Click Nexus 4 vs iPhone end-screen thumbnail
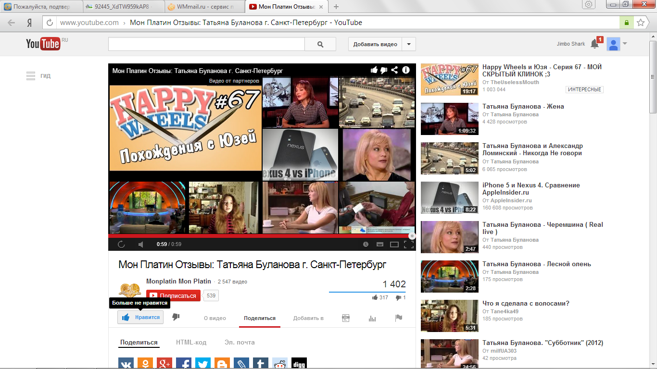 300,155
